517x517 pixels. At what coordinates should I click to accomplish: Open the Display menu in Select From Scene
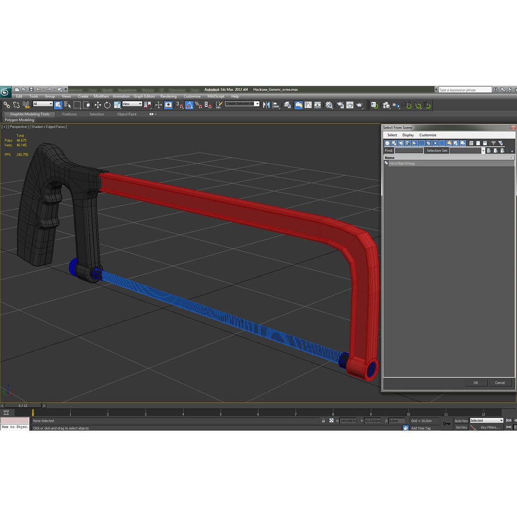(x=408, y=135)
